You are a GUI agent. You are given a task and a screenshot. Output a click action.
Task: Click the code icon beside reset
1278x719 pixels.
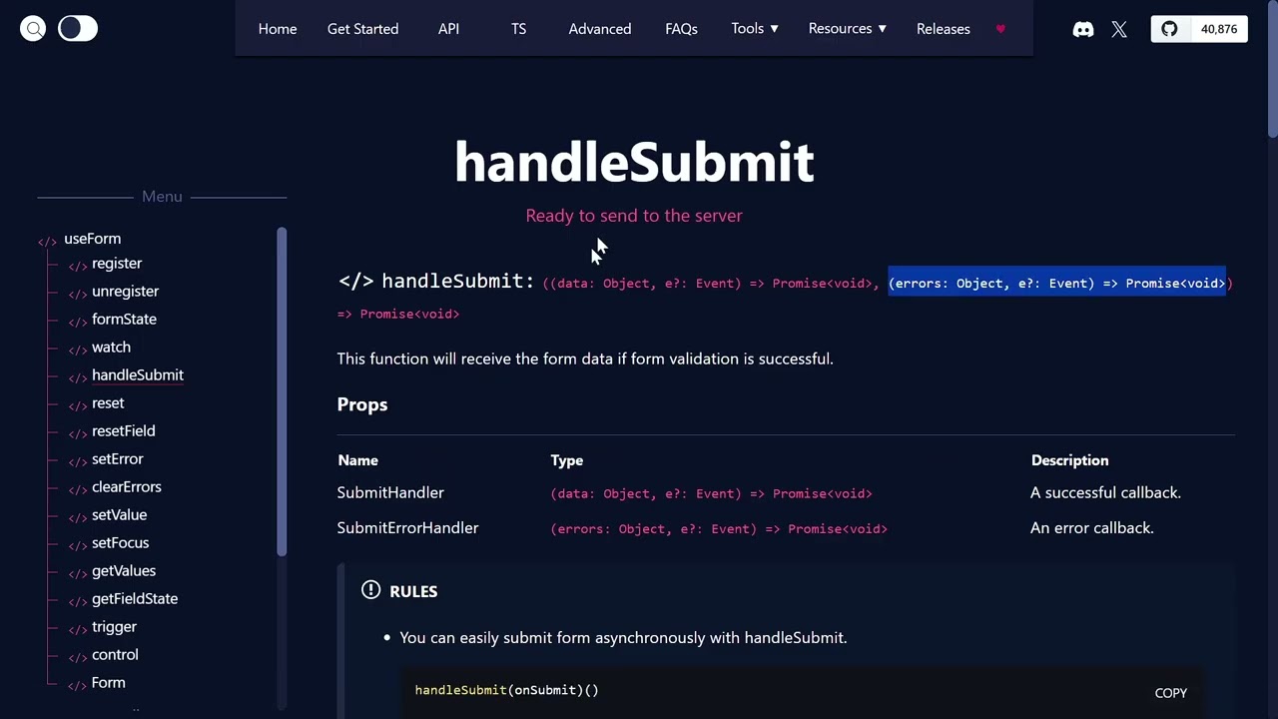coord(77,405)
